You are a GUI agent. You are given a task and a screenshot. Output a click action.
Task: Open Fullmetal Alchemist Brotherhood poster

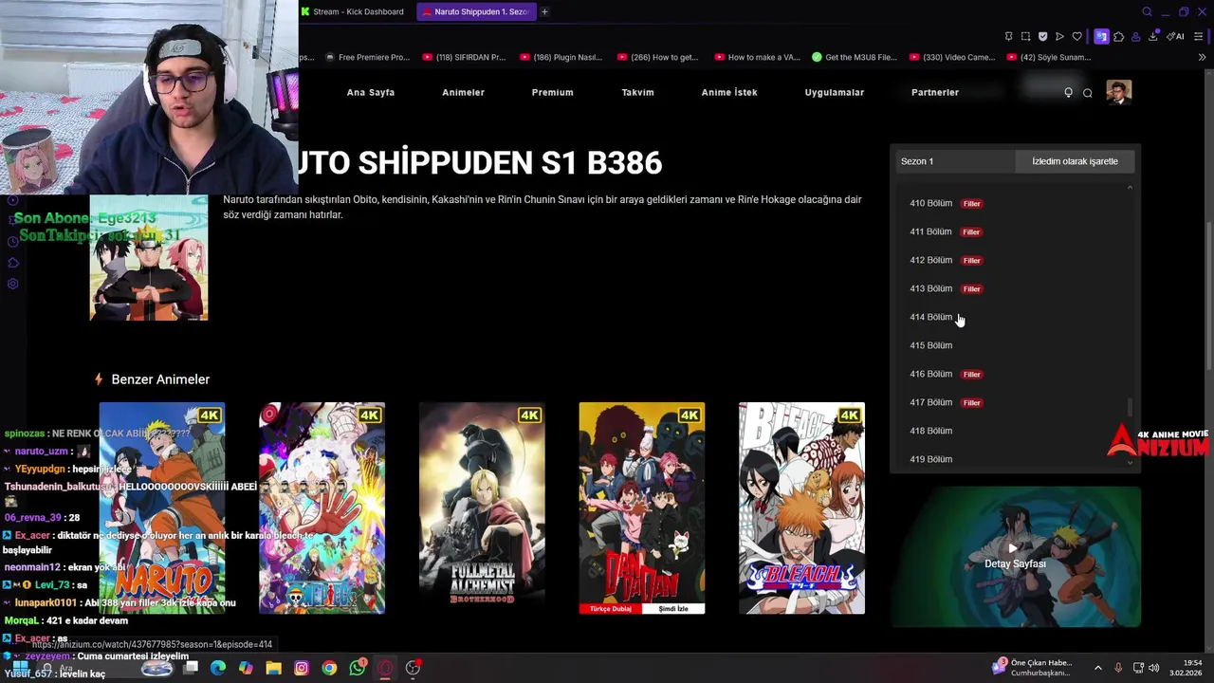(482, 508)
